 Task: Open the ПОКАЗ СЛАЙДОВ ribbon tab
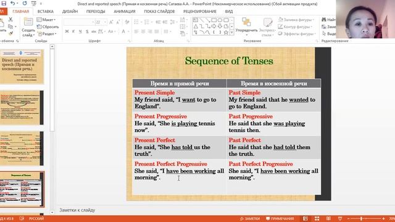[159, 11]
